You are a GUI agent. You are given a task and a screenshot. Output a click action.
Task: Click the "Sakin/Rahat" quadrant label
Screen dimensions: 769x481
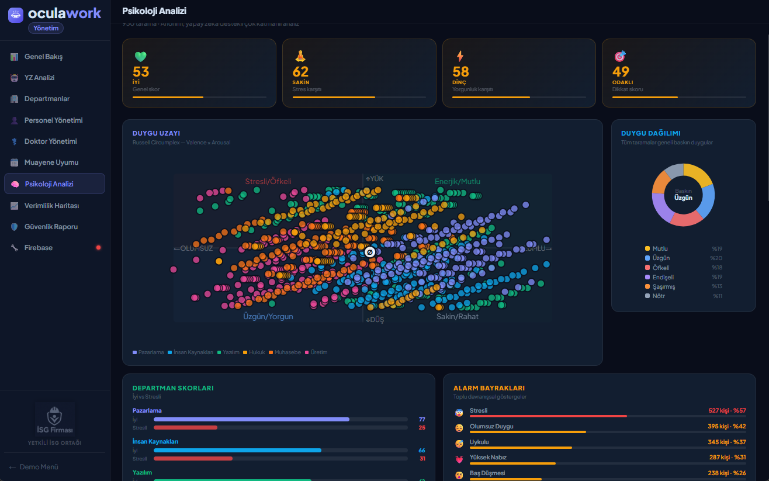coord(458,316)
